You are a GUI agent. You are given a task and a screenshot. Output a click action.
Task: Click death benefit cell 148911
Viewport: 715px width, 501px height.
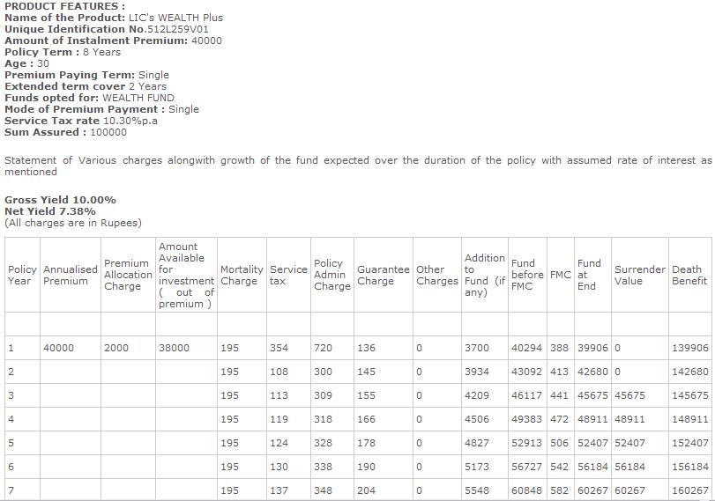pos(690,419)
